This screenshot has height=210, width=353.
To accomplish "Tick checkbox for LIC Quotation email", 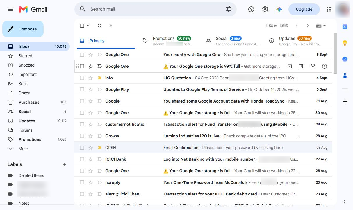I will pyautogui.click(x=82, y=78).
